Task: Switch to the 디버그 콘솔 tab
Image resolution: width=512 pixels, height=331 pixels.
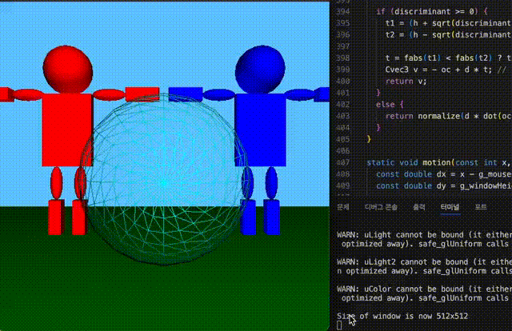Action: tap(381, 207)
